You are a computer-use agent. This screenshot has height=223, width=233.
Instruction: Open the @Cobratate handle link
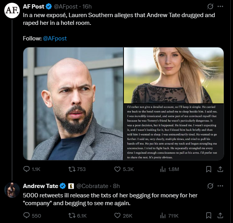92,186
